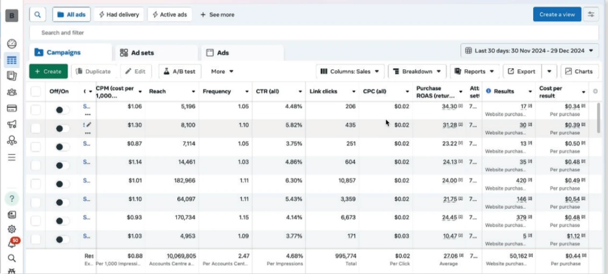Click the 420 results value

pos(521,180)
